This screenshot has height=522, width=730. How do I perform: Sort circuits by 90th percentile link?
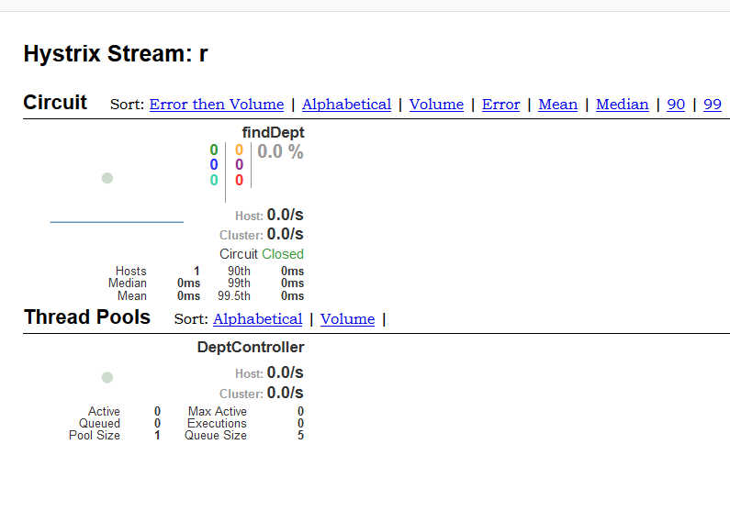pyautogui.click(x=676, y=105)
